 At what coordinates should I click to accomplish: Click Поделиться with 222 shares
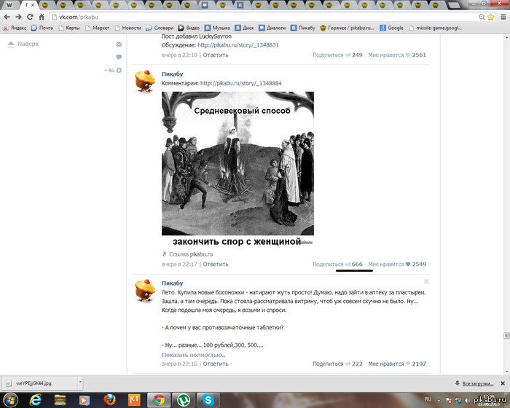pyautogui.click(x=337, y=364)
